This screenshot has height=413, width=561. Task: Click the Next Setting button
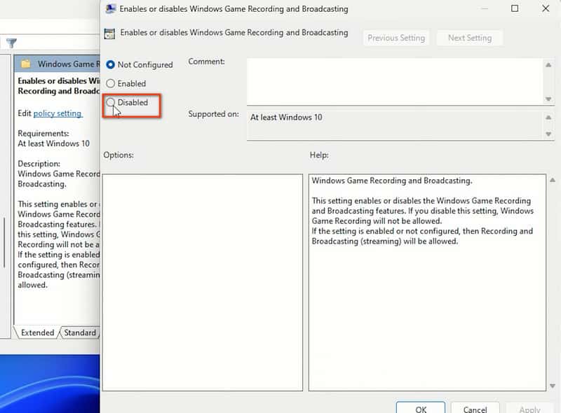pos(470,38)
